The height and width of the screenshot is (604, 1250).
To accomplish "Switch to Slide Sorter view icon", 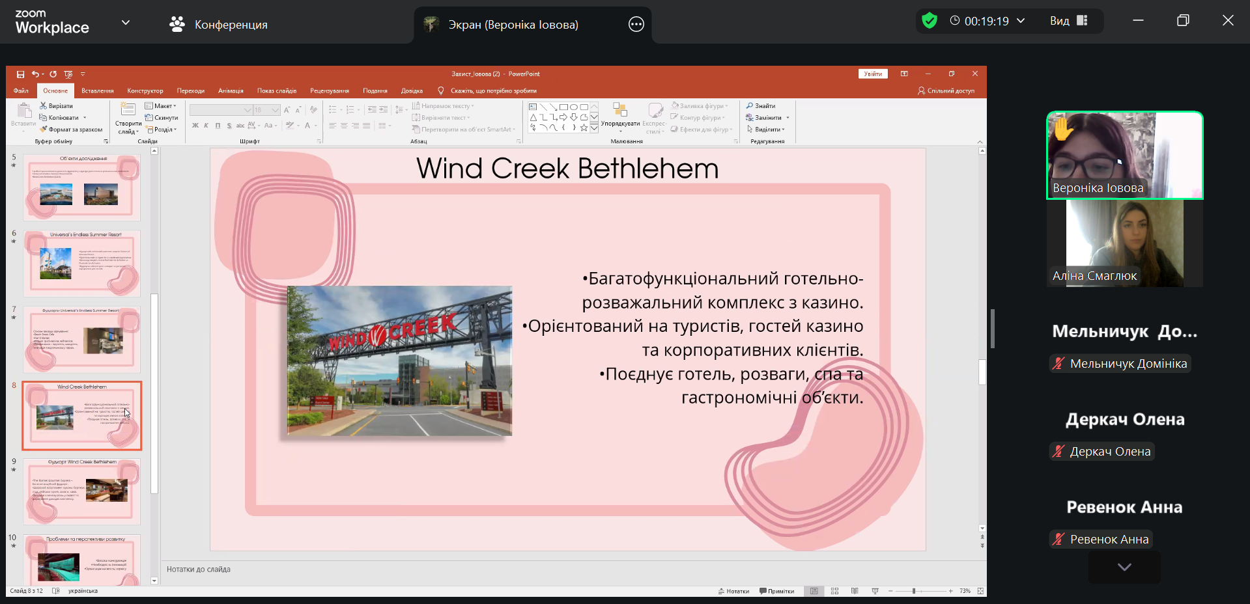I will point(834,591).
